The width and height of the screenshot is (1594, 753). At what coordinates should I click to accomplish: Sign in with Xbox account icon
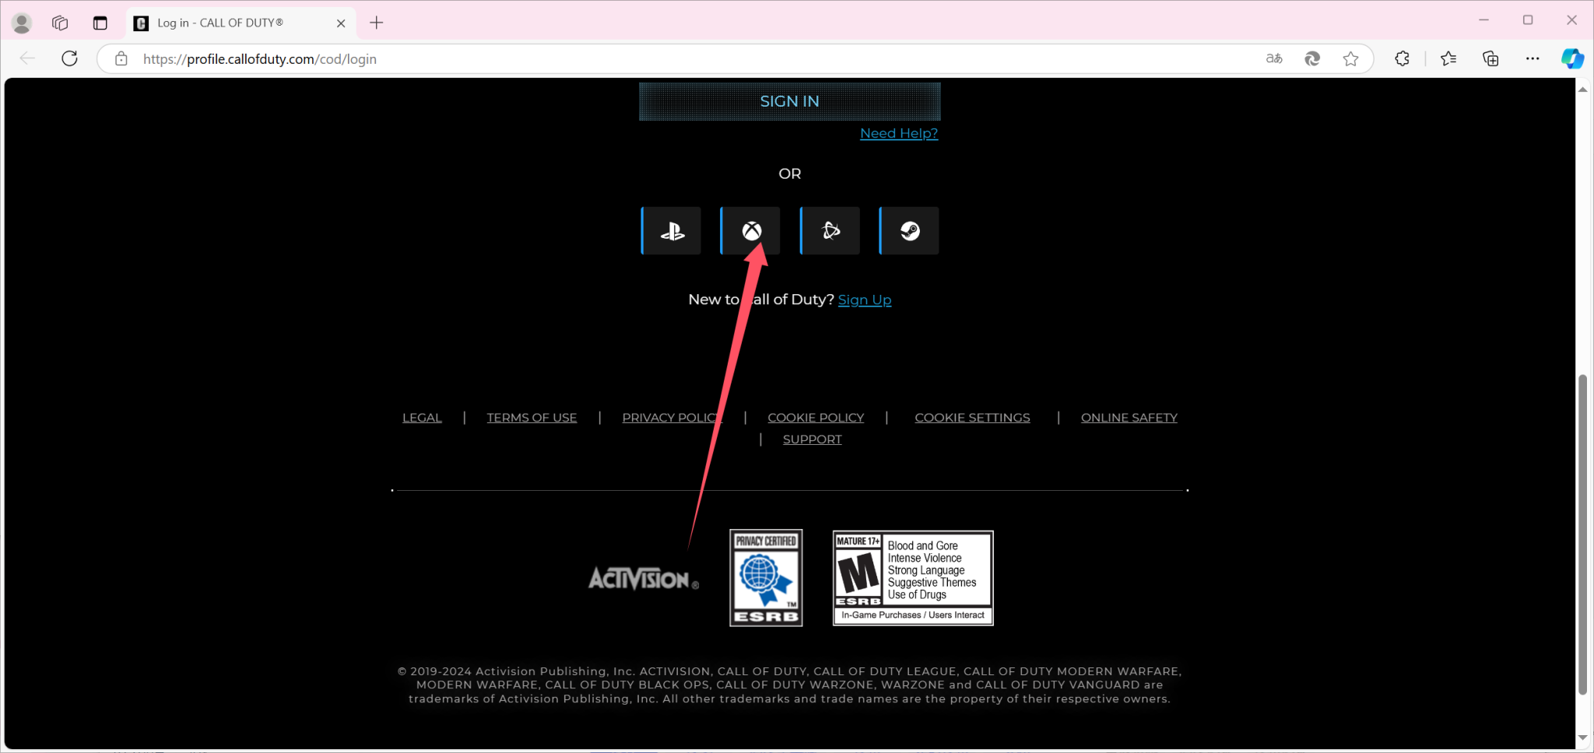(x=751, y=231)
